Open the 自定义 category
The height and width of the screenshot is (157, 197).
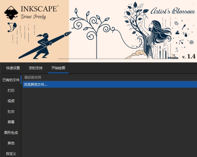(11, 154)
